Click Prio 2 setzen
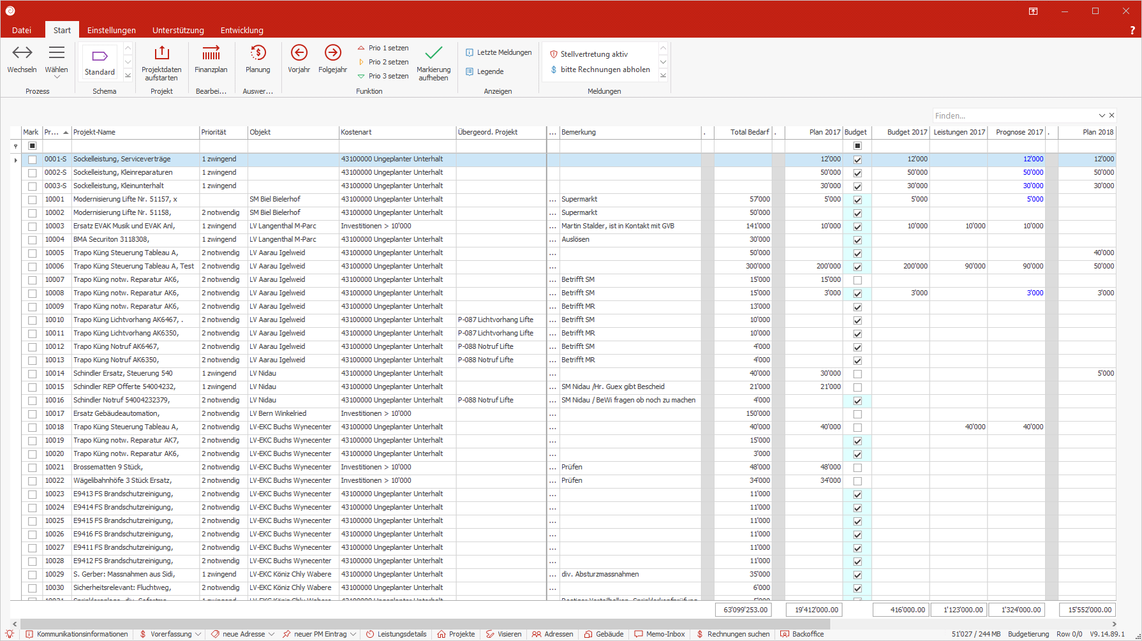1142x641 pixels. [383, 62]
